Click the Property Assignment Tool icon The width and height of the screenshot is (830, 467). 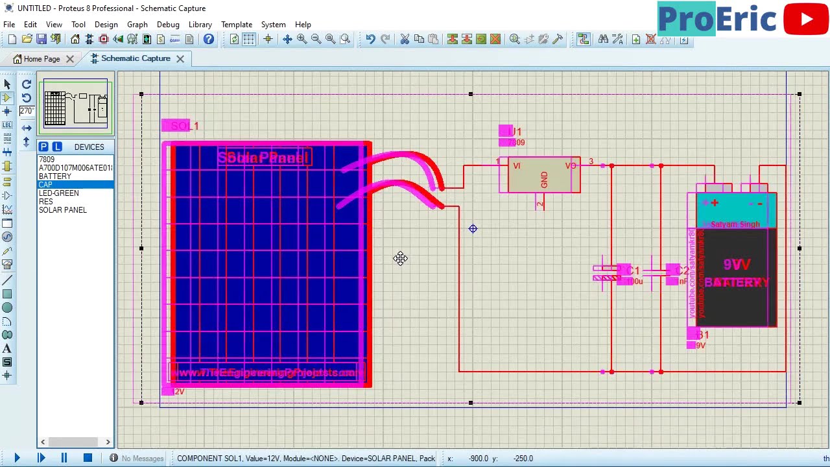pyautogui.click(x=617, y=40)
